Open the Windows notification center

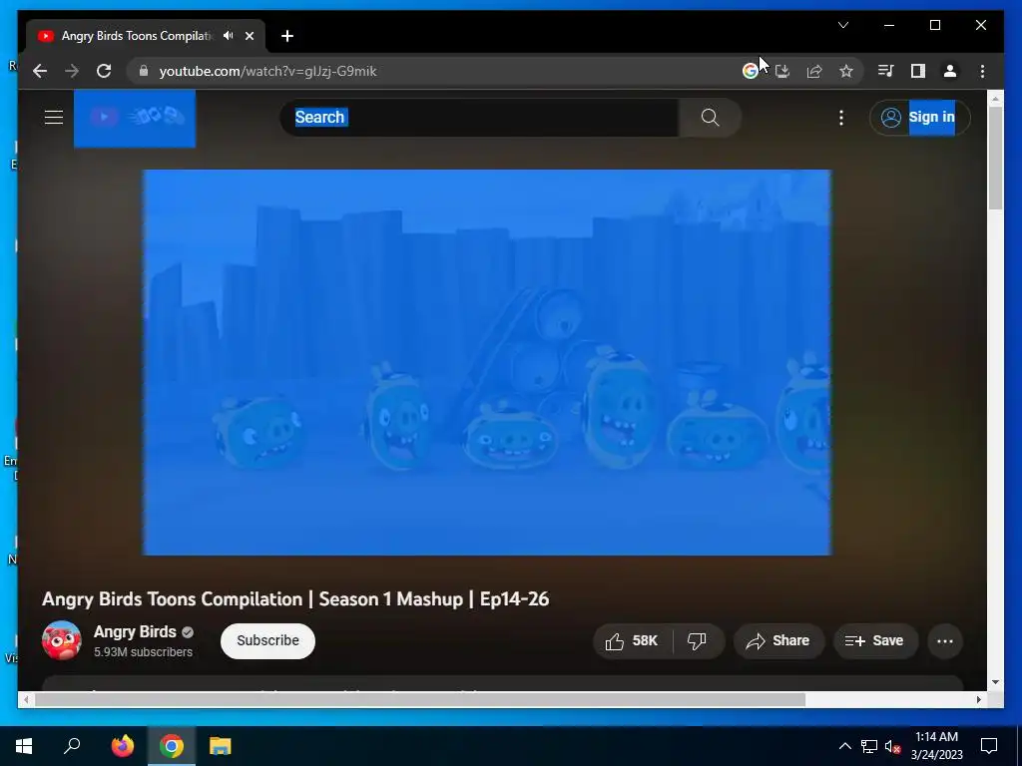point(989,746)
